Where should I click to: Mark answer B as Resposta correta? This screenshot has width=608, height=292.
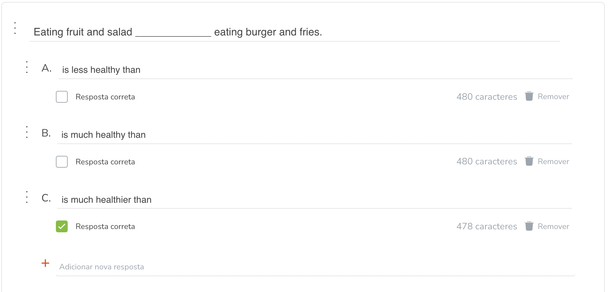pos(62,162)
